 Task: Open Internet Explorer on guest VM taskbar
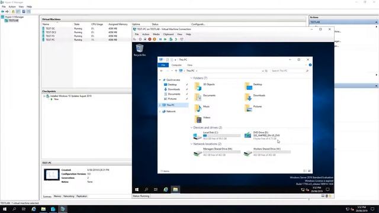(166, 189)
